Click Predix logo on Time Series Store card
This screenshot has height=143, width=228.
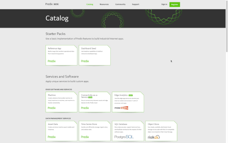(85, 137)
